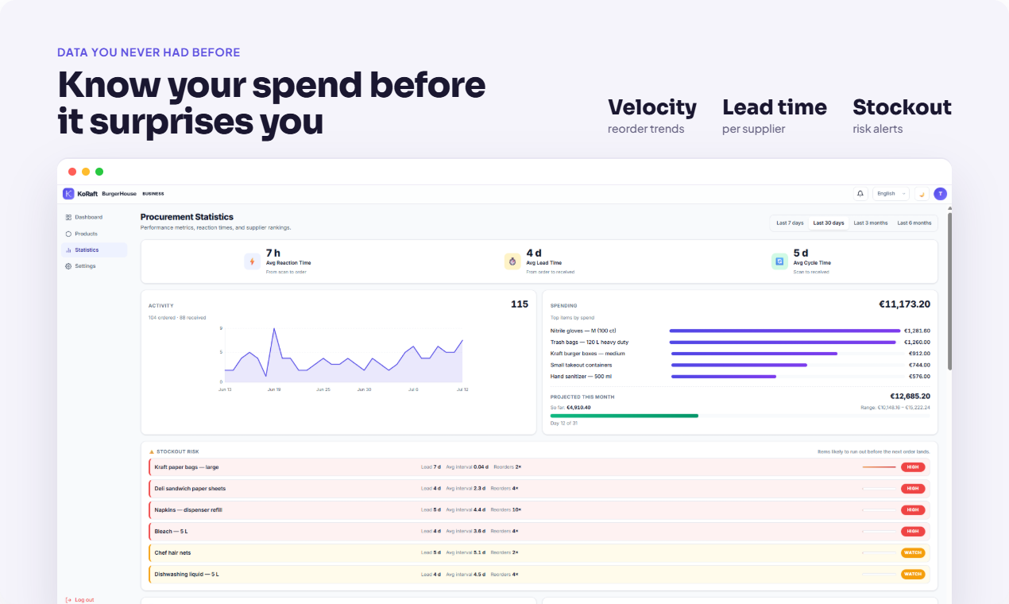Click the KoRaft logo icon

69,194
